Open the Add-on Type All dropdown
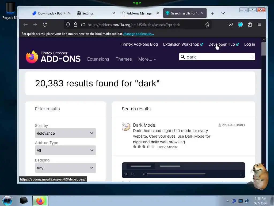Image resolution: width=274 pixels, height=206 pixels. pyautogui.click(x=65, y=150)
